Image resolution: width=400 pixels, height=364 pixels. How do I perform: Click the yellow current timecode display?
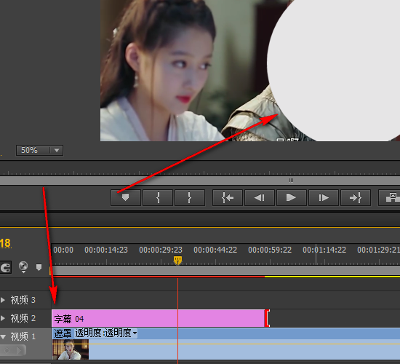5,243
